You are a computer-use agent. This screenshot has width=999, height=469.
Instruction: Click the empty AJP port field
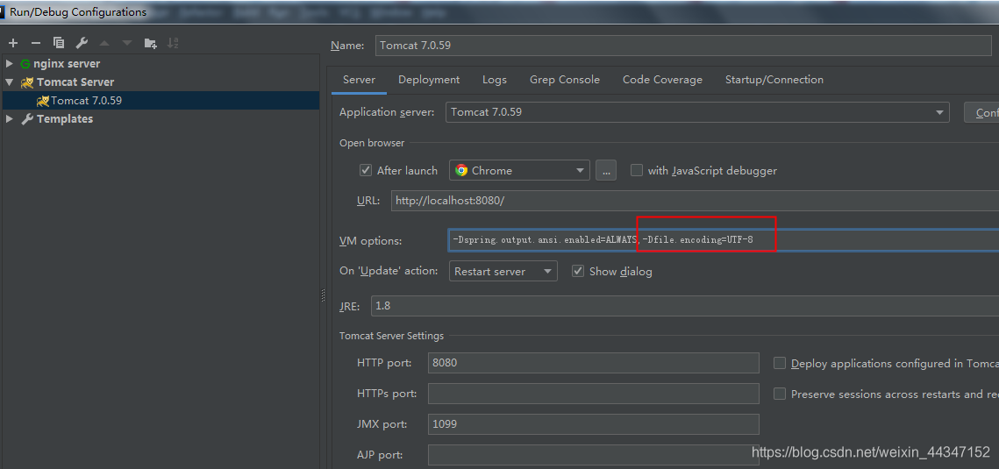point(593,454)
